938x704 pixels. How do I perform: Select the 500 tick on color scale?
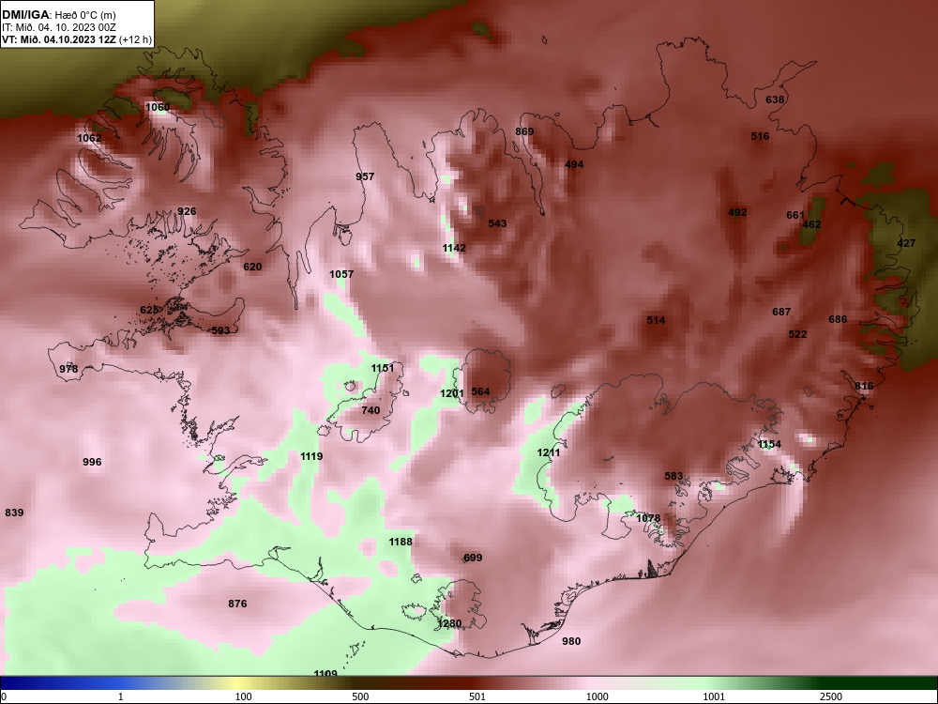[x=360, y=696]
